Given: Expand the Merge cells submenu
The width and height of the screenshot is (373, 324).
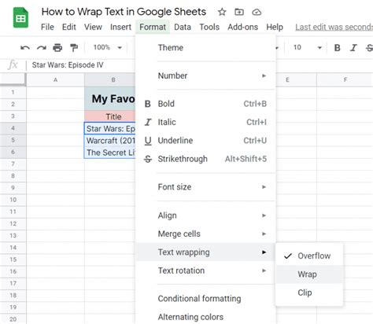Looking at the screenshot, I should tap(205, 234).
